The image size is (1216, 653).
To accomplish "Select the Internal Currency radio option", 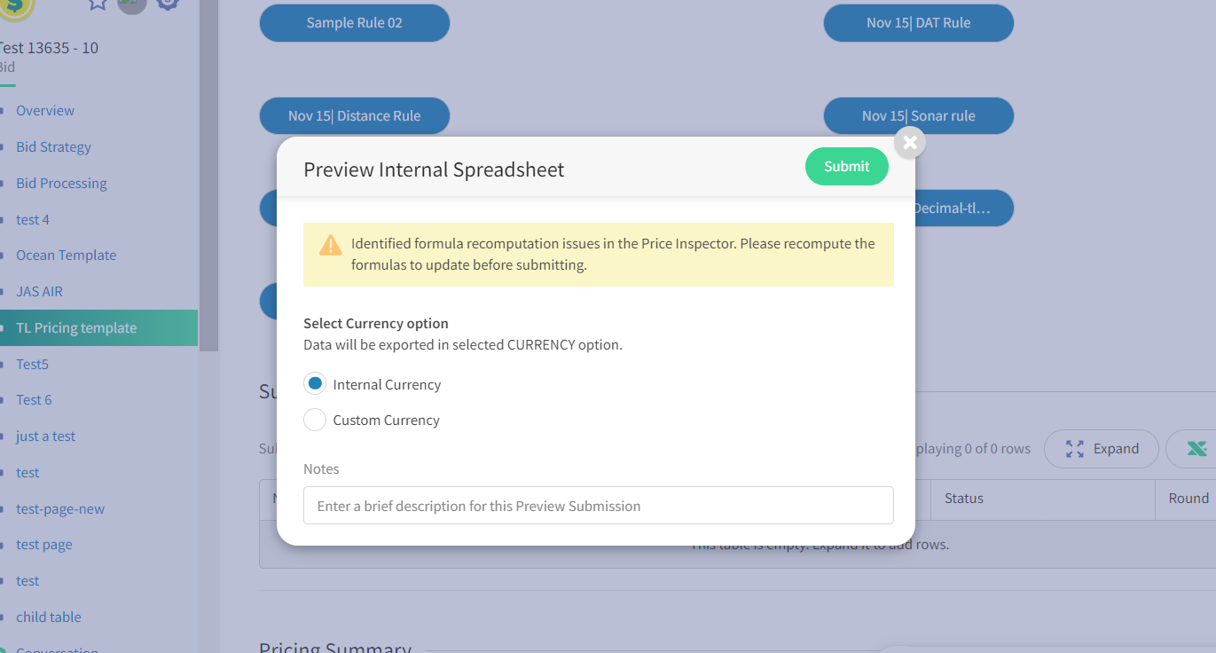I will 315,384.
